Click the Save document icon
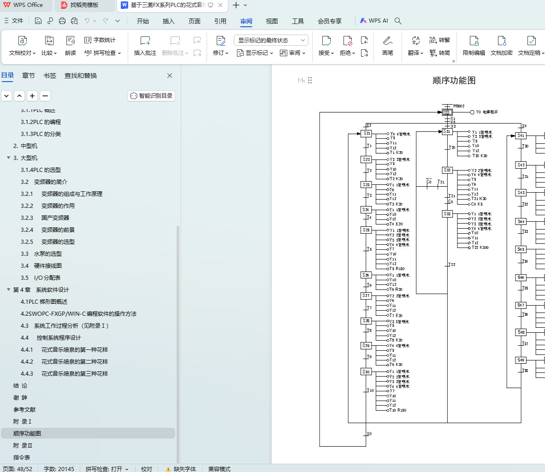The width and height of the screenshot is (545, 472). [x=38, y=21]
